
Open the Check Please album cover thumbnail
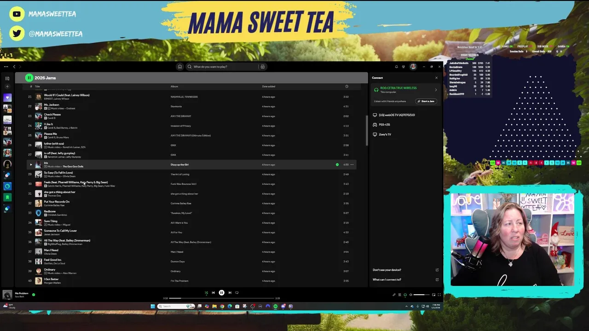(x=38, y=116)
